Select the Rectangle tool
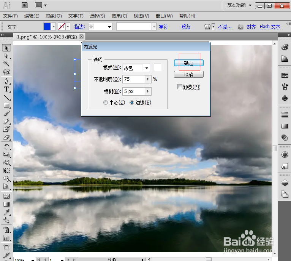The width and height of the screenshot is (291, 261). [6, 106]
